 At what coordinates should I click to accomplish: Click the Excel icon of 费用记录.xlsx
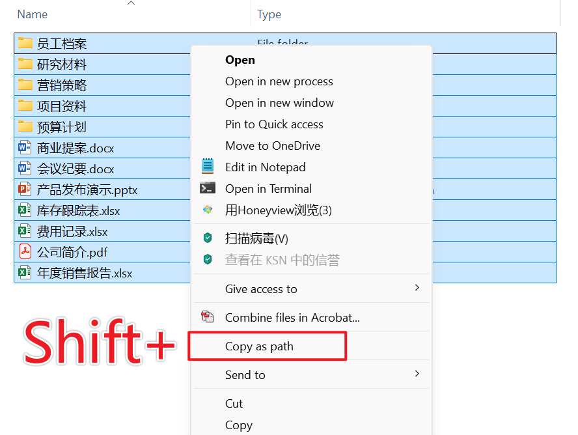tap(25, 231)
